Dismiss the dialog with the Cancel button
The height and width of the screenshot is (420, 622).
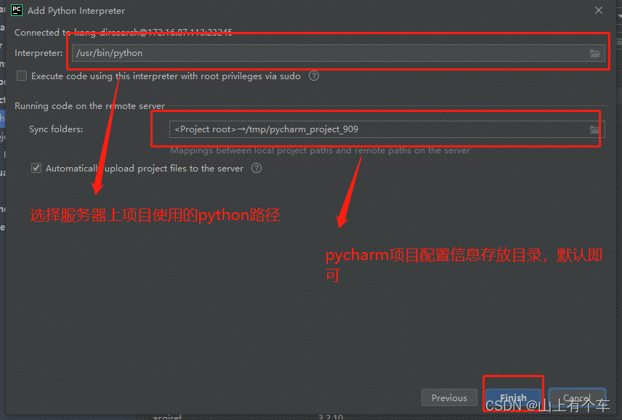point(577,397)
